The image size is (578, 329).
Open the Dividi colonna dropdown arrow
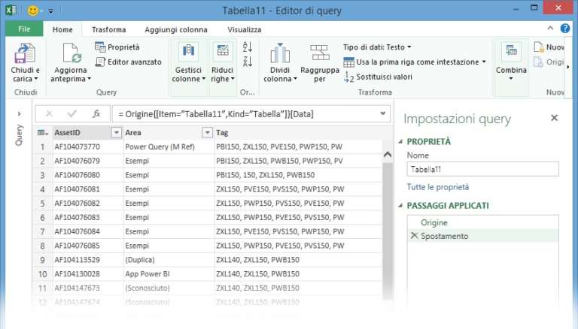(x=295, y=79)
